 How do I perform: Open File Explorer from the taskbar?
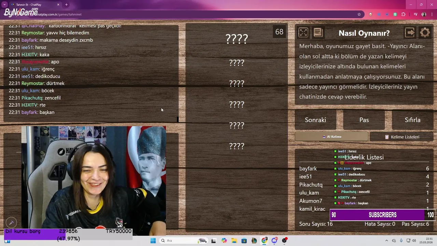click(234, 241)
